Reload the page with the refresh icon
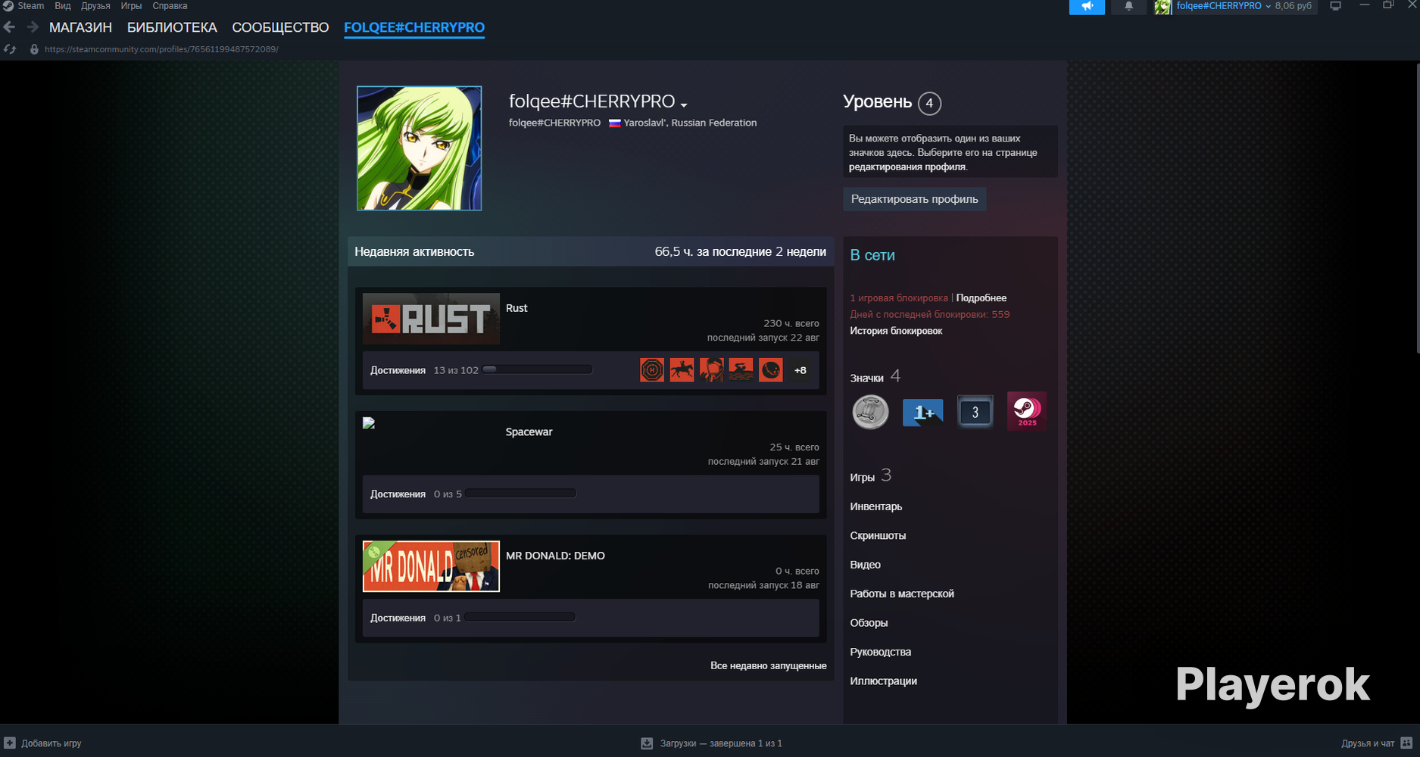Image resolution: width=1420 pixels, height=757 pixels. pos(10,49)
